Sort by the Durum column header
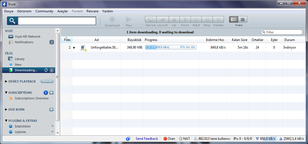Viewport: 308px width, 144px height. coord(294,40)
